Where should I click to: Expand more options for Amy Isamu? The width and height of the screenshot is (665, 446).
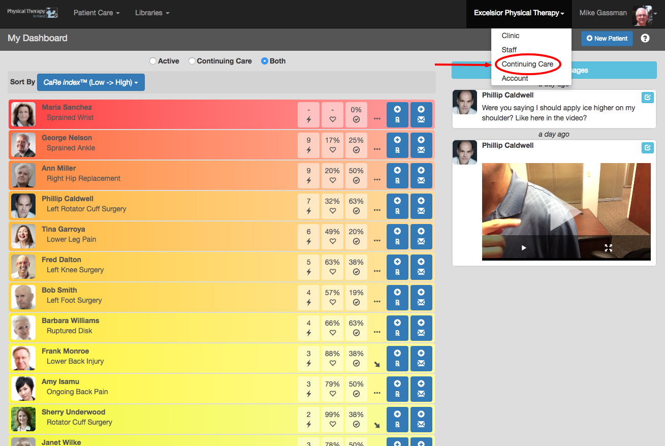click(377, 393)
